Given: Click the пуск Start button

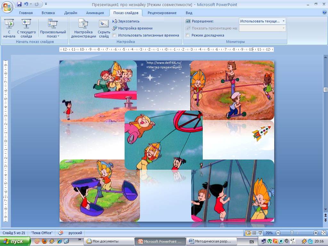Looking at the screenshot, I should pyautogui.click(x=15, y=241).
